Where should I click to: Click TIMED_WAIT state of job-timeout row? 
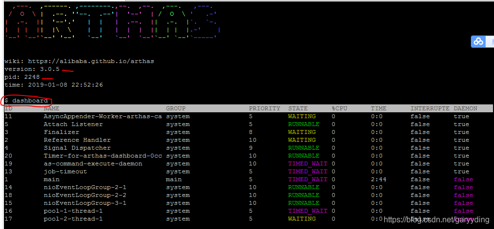tap(307, 172)
